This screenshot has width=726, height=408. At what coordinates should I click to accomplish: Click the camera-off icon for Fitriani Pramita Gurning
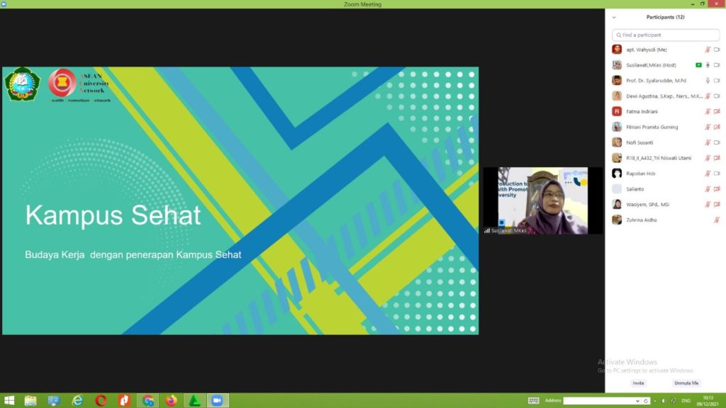click(x=717, y=127)
